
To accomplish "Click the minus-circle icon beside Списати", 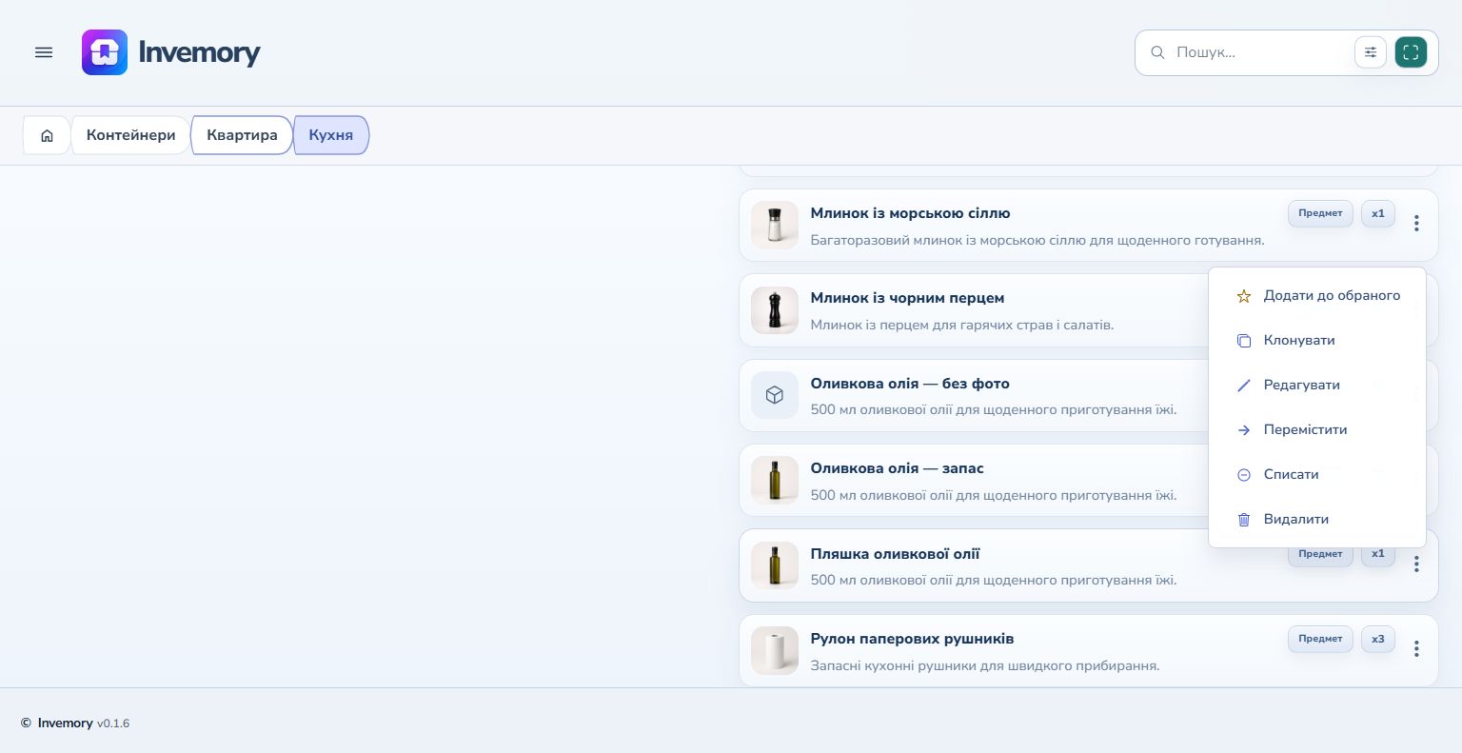I will point(1243,475).
